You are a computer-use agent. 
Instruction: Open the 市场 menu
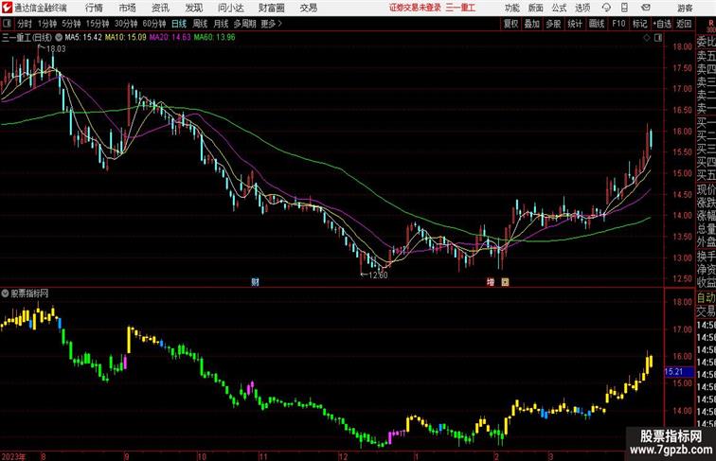click(x=127, y=8)
